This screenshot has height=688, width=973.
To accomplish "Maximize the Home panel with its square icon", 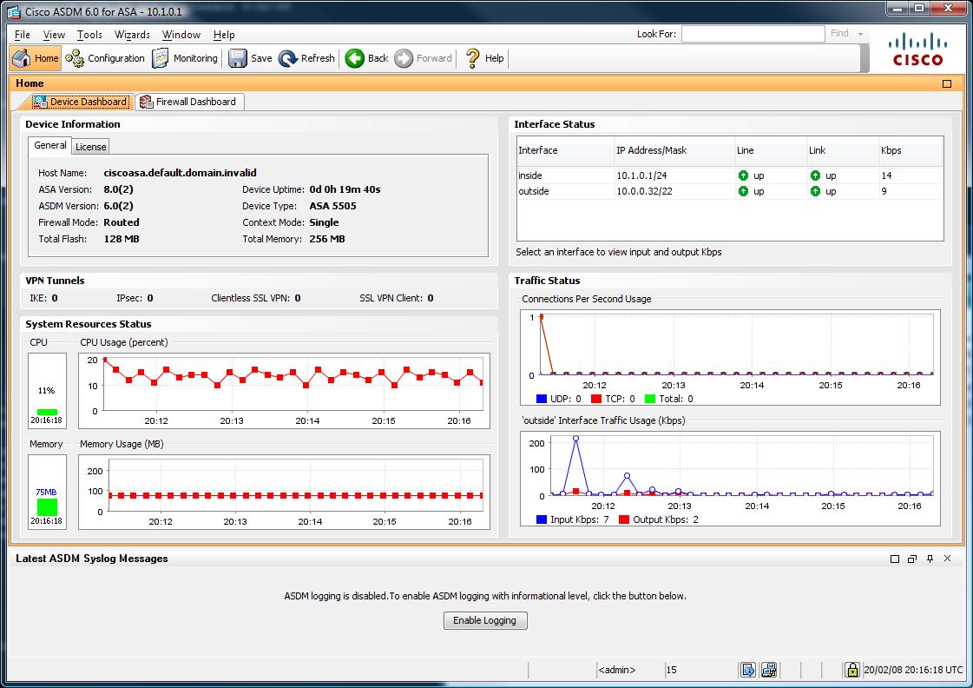I will click(x=947, y=83).
